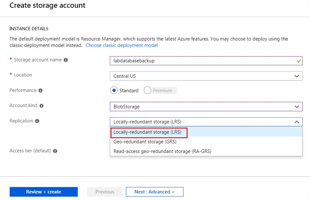
Task: Click info icon beside Access tier (default)
Action: click(55, 151)
